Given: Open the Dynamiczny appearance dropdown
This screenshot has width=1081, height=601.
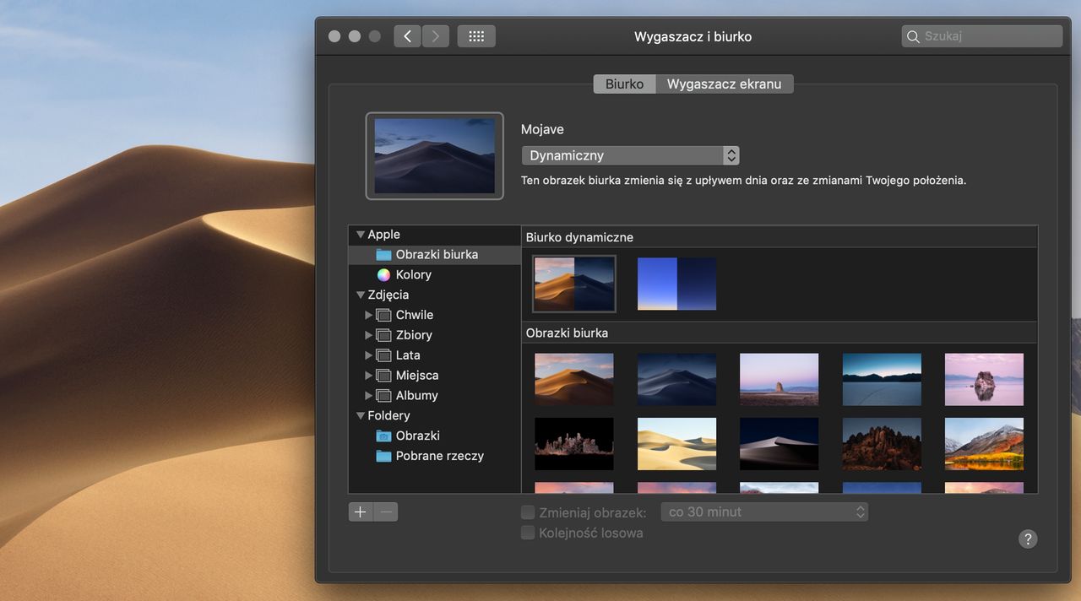Looking at the screenshot, I should click(x=630, y=155).
